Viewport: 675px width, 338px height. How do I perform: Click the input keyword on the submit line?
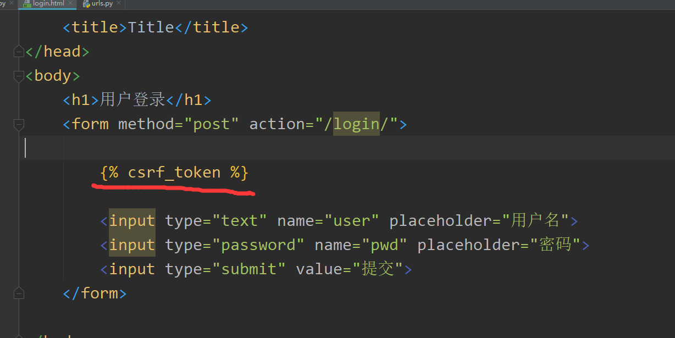tap(132, 269)
